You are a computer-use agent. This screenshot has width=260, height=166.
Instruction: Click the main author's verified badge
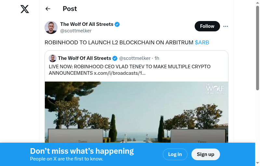click(117, 24)
